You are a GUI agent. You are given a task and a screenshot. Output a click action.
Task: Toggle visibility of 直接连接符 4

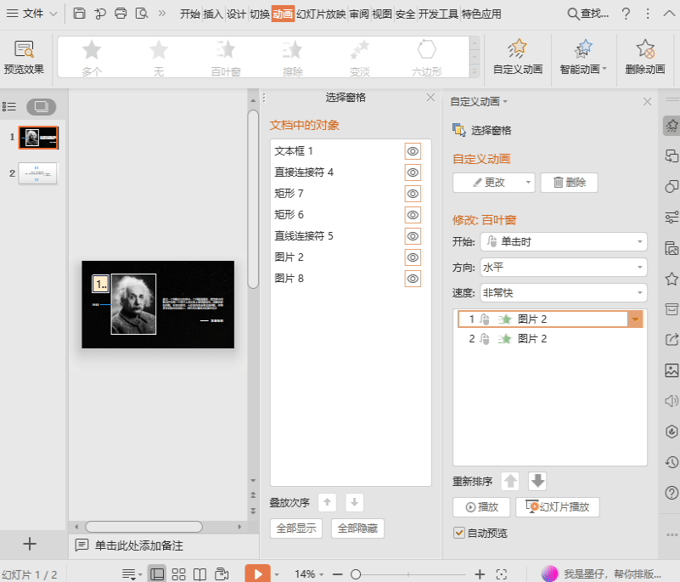point(413,172)
